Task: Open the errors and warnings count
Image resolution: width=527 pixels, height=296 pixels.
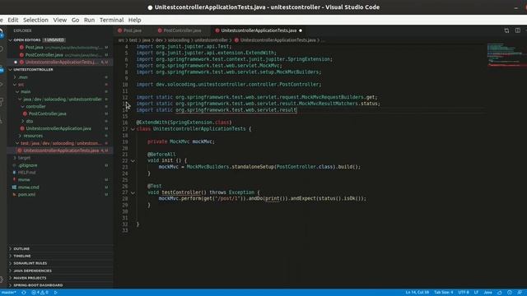Action: coord(40,293)
